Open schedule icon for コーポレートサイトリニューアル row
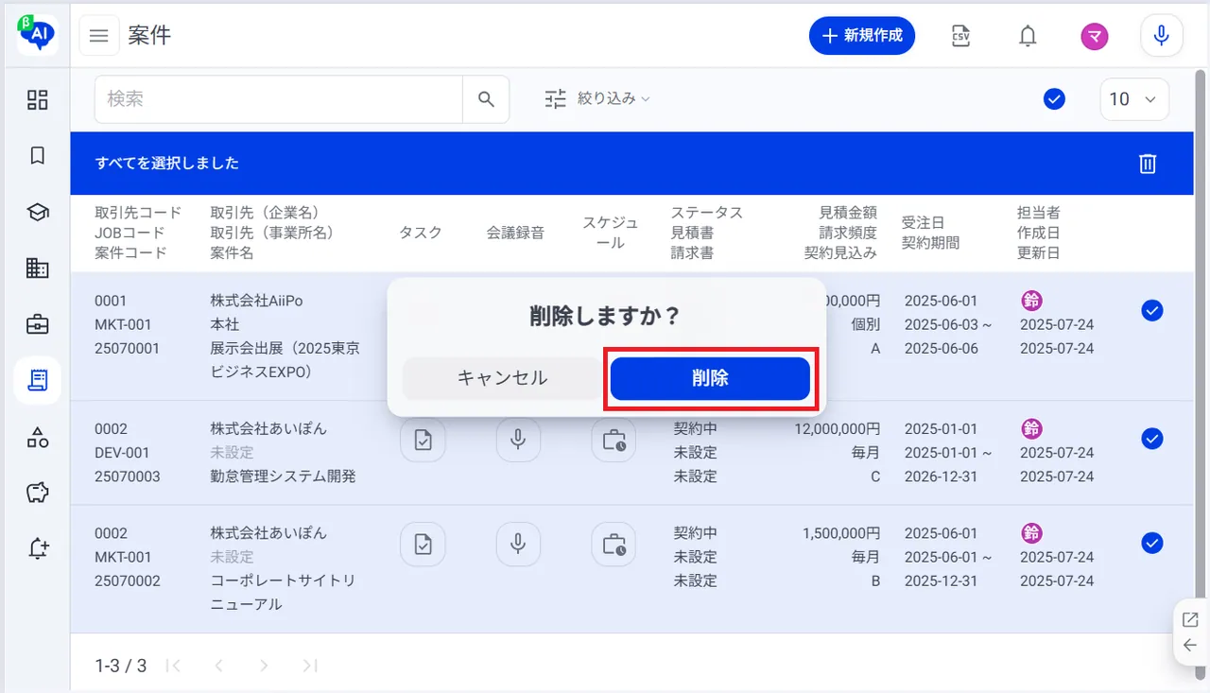The image size is (1210, 693). [x=614, y=544]
